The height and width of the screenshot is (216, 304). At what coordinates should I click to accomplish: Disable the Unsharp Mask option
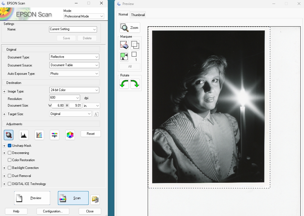(x=10, y=146)
